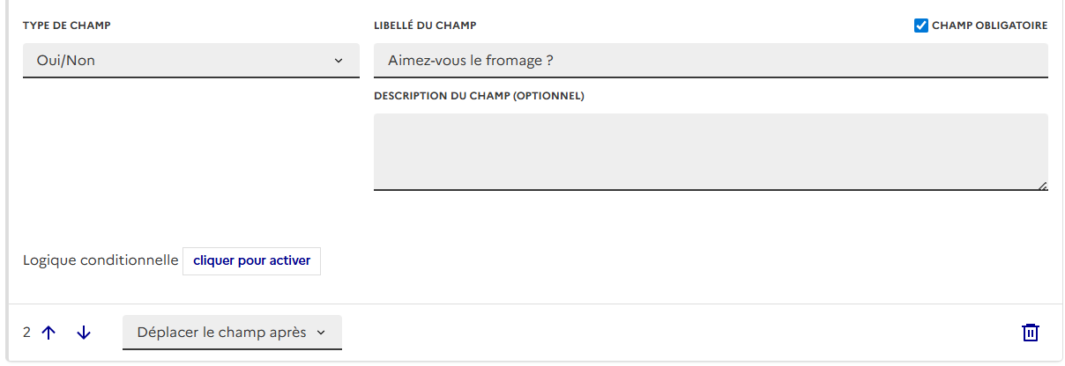The image size is (1065, 366).
Task: Activate conditional logic via "cliquer pour activer"
Action: pyautogui.click(x=251, y=260)
